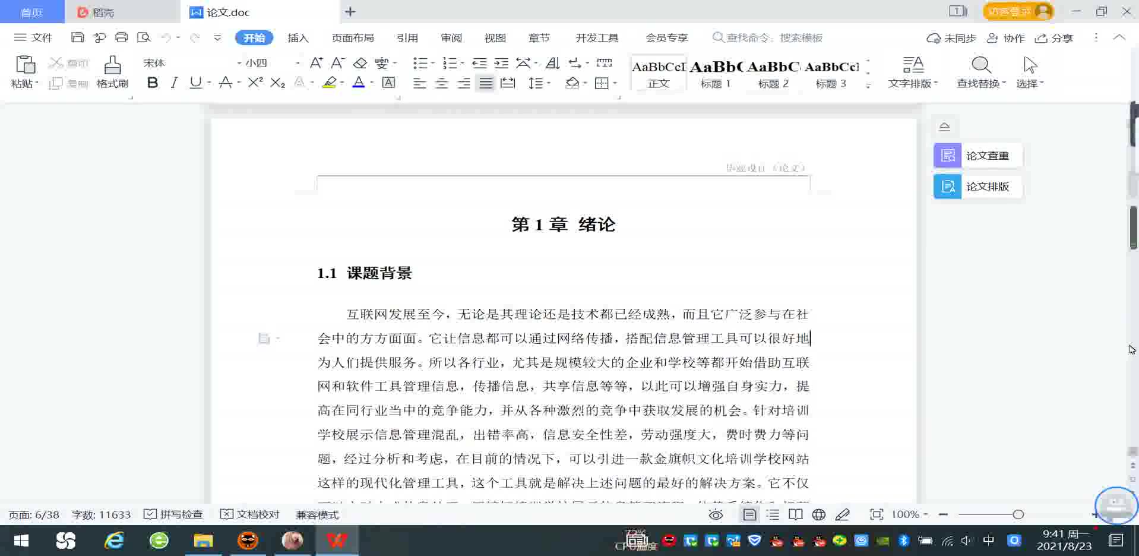Switch to 引用 ribbon tab
This screenshot has height=556, width=1139.
(407, 37)
